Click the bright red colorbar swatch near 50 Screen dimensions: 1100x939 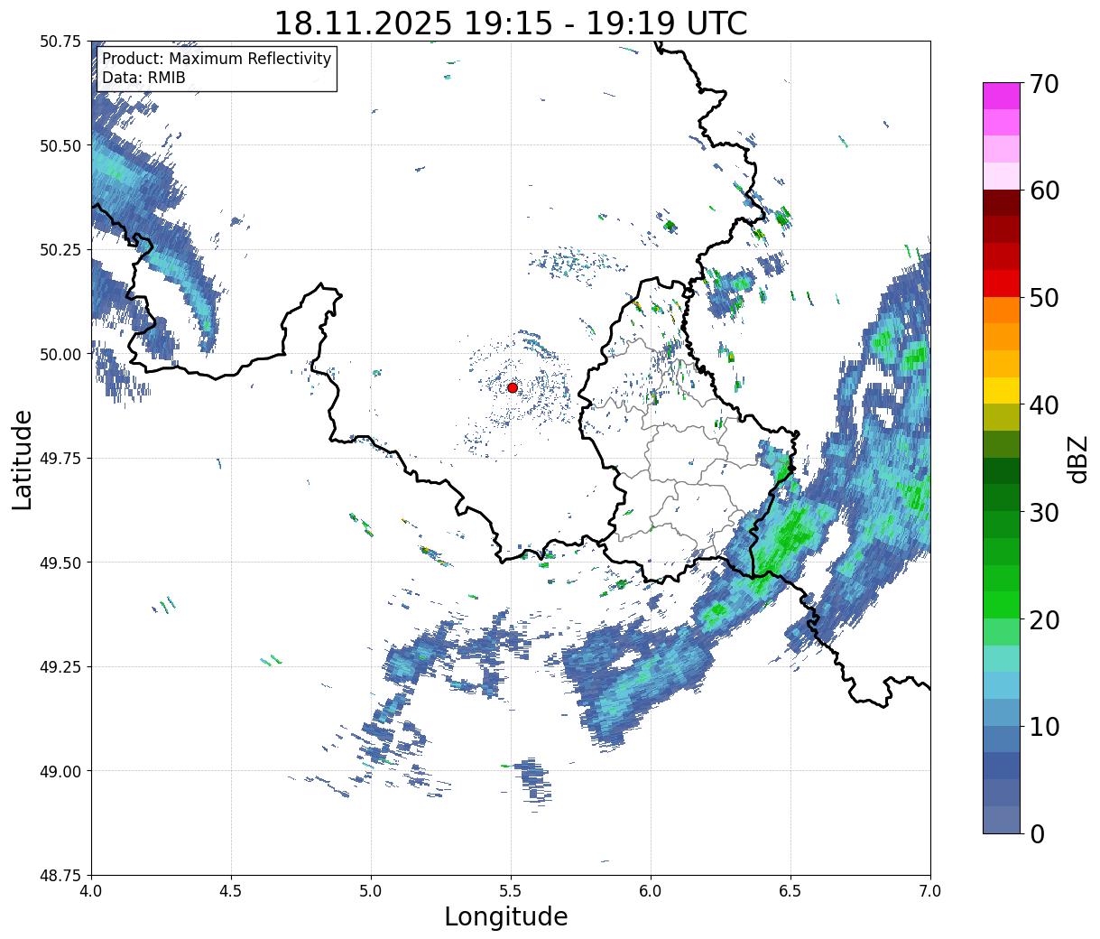coord(1002,284)
